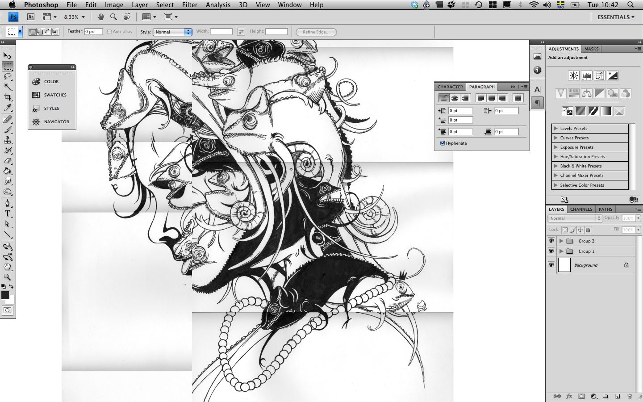Open the Analysis menu
This screenshot has width=643, height=402.
pyautogui.click(x=218, y=5)
